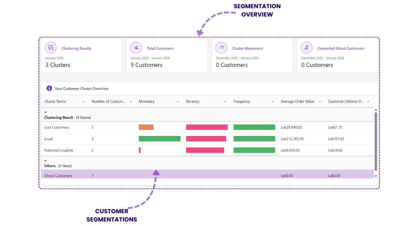Click the sort arrow on the Frequency column
Viewport: 413px width, 226px height.
[273, 101]
